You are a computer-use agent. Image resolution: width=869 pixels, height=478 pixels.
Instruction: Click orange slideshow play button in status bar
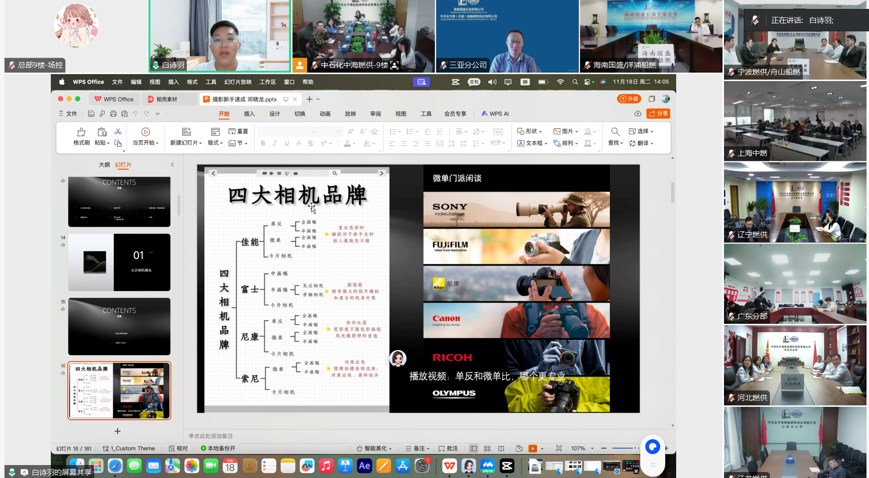coord(533,449)
